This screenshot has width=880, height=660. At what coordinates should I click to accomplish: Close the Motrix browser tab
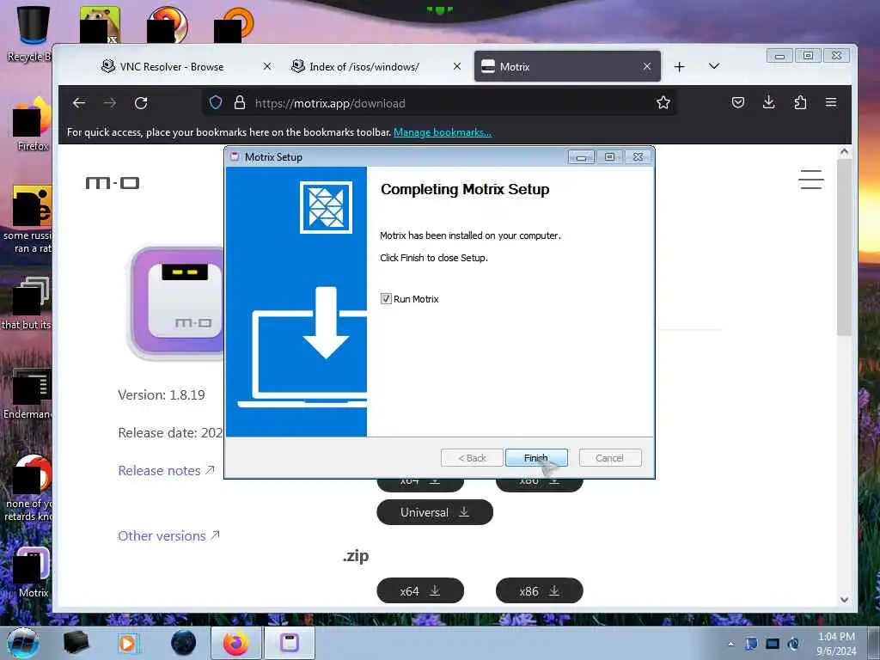647,66
